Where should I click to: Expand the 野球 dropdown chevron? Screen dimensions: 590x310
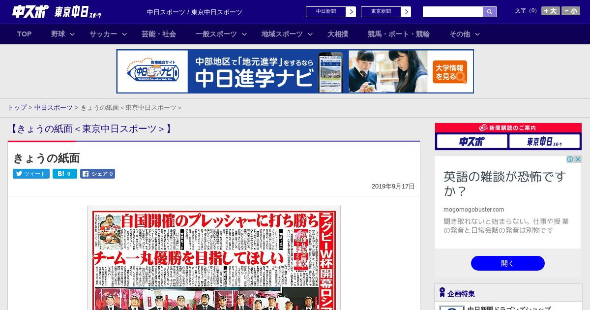[x=72, y=34]
